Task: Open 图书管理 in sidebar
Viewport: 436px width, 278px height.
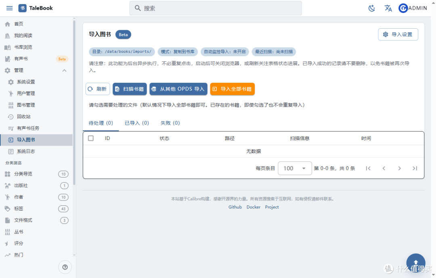Action: tap(36, 105)
